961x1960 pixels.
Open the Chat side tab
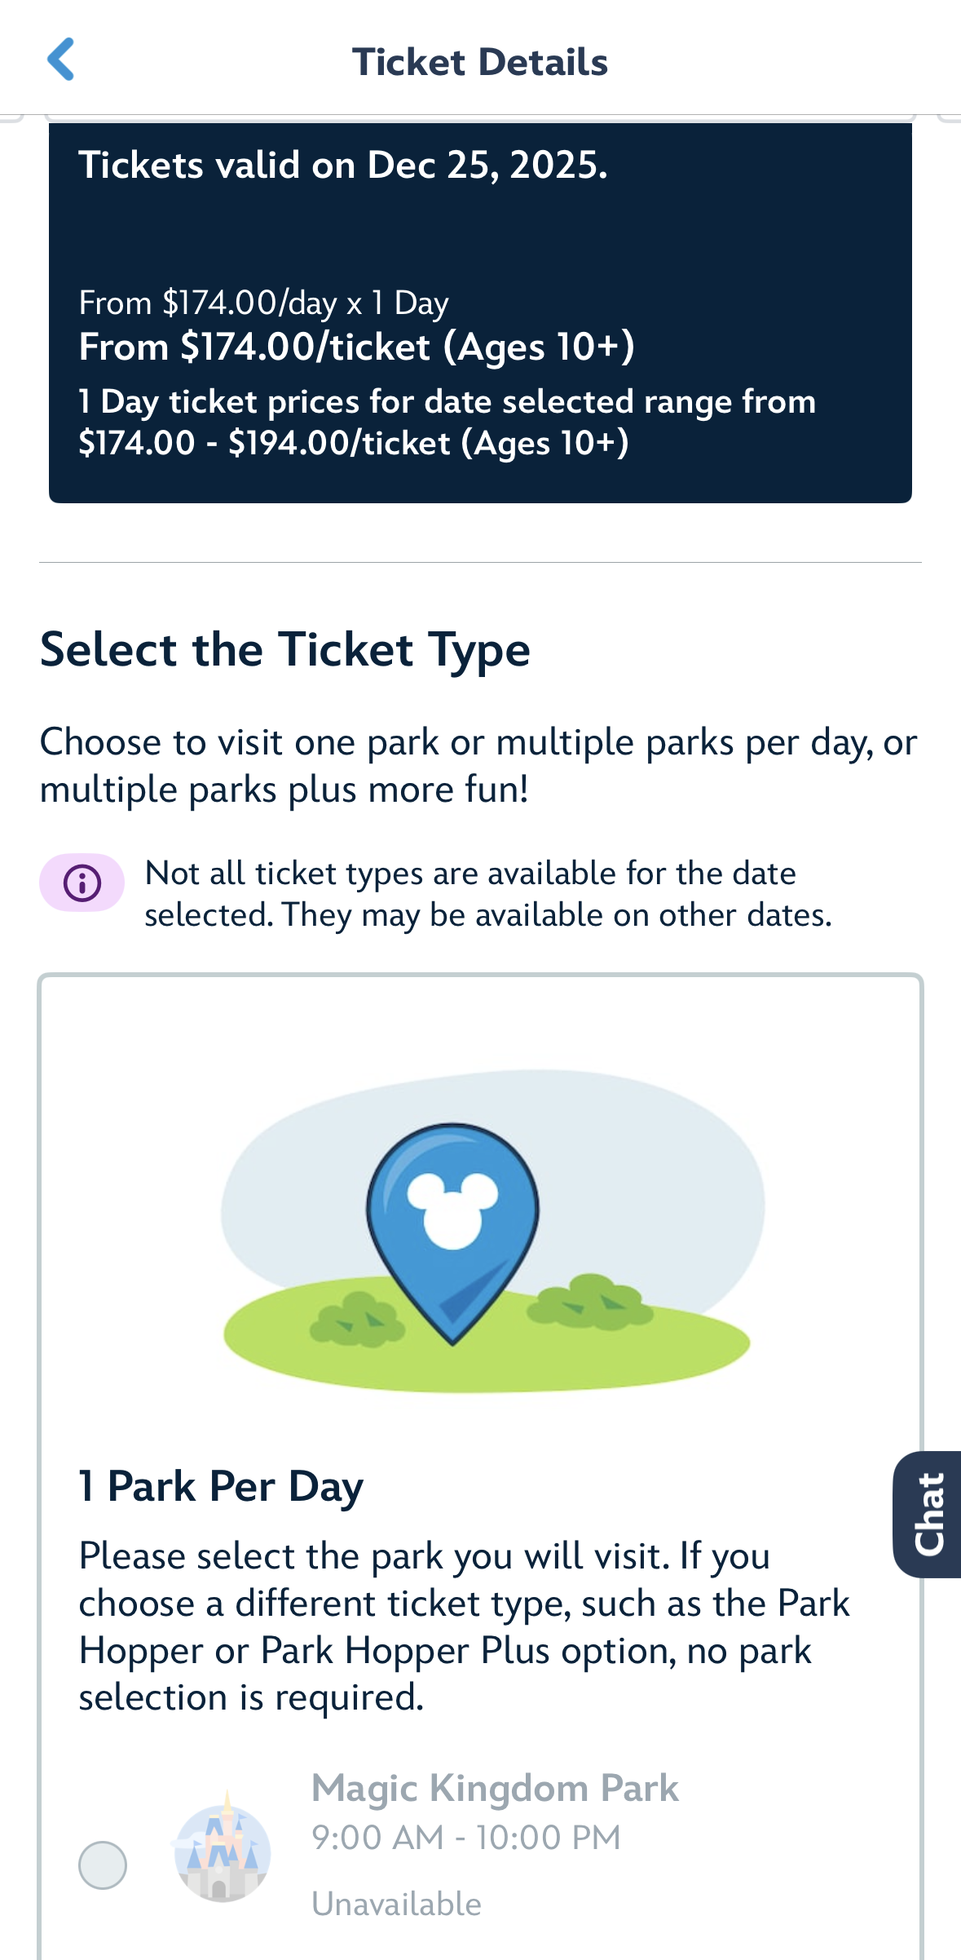click(929, 1514)
